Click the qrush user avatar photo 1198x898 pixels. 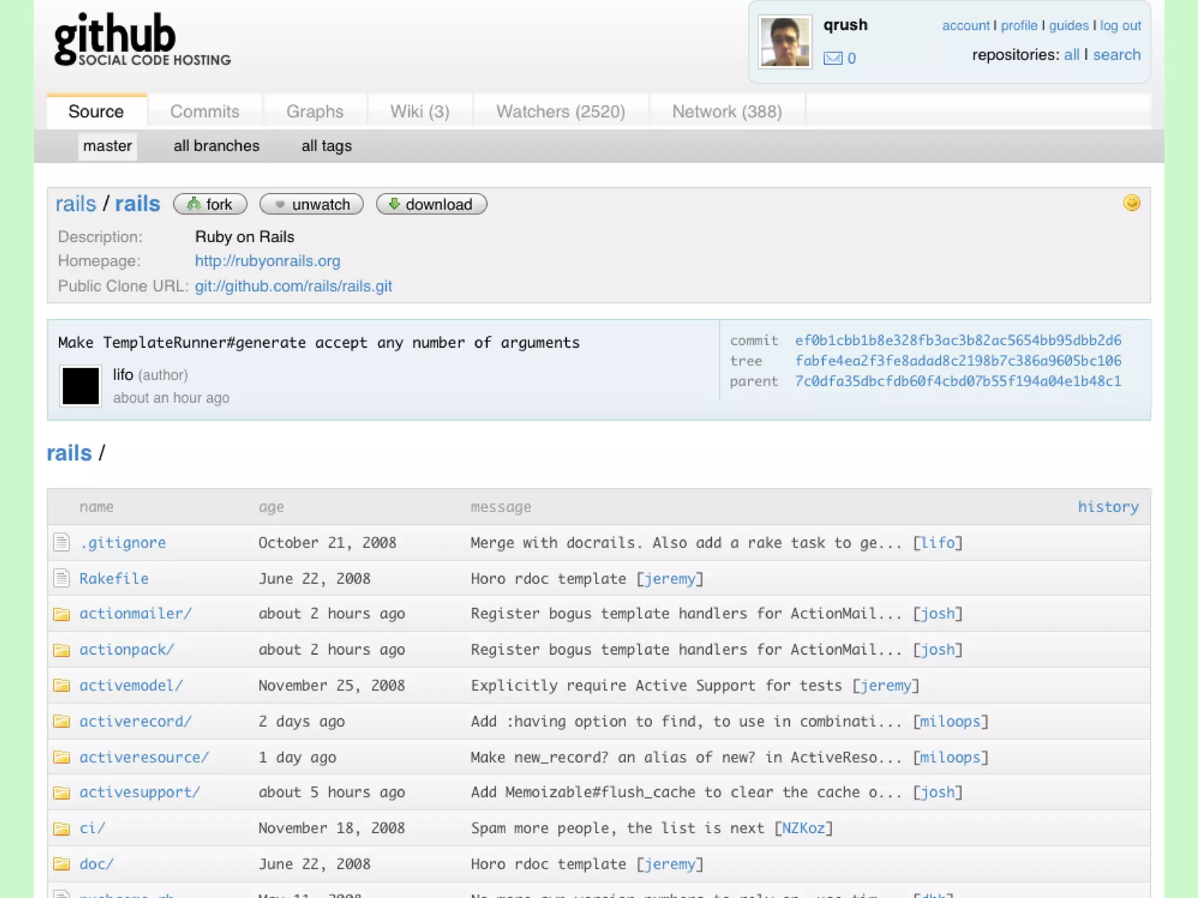pos(784,42)
